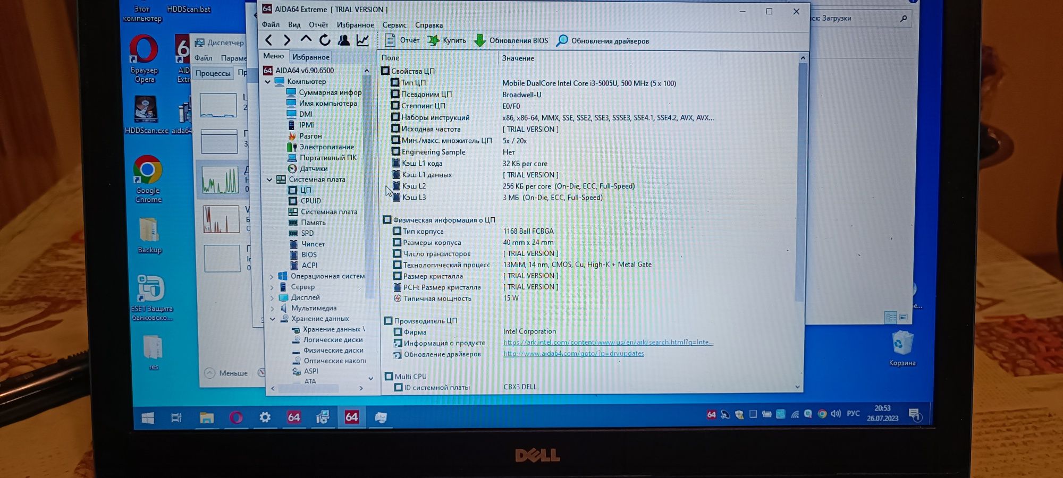Open the HDDScan.exe desktop icon
The image size is (1063, 478).
[x=146, y=115]
